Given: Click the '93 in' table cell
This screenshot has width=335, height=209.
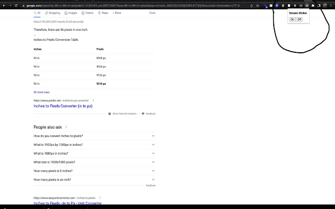Looking at the screenshot, I should tap(36, 58).
